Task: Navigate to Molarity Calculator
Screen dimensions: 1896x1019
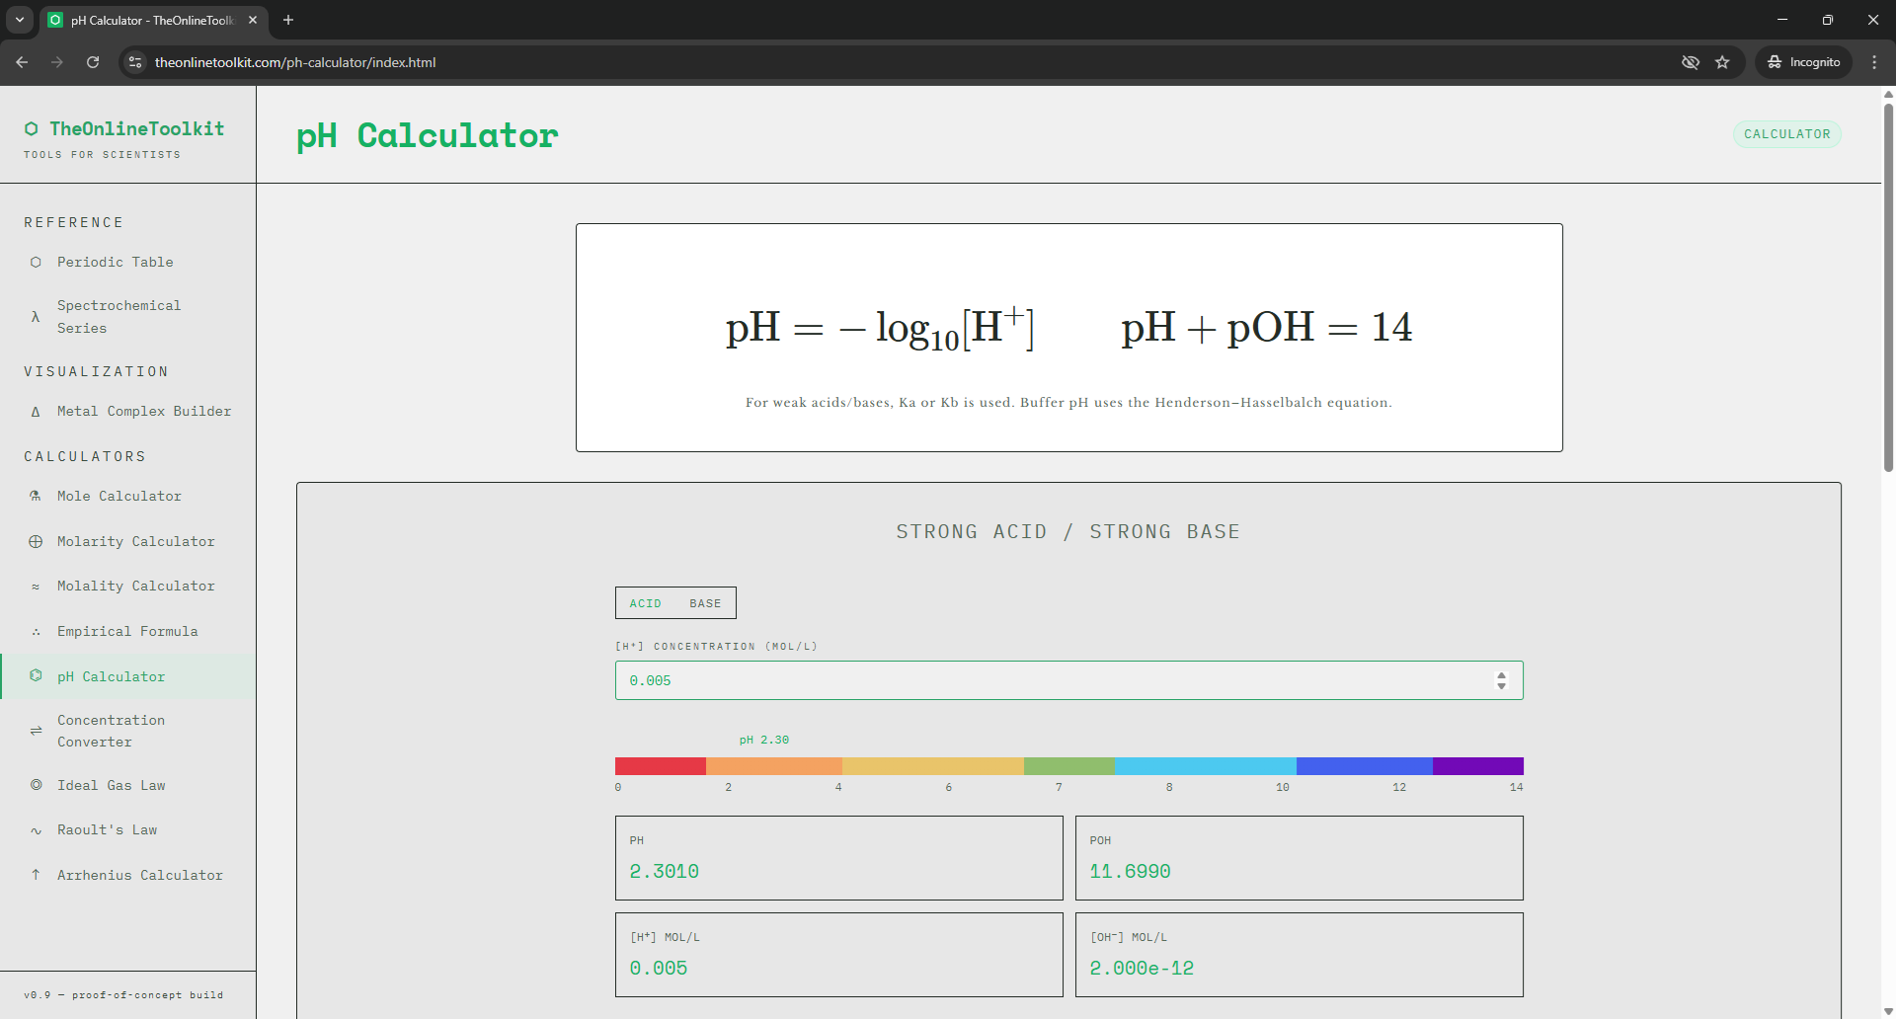Action: coord(128,542)
